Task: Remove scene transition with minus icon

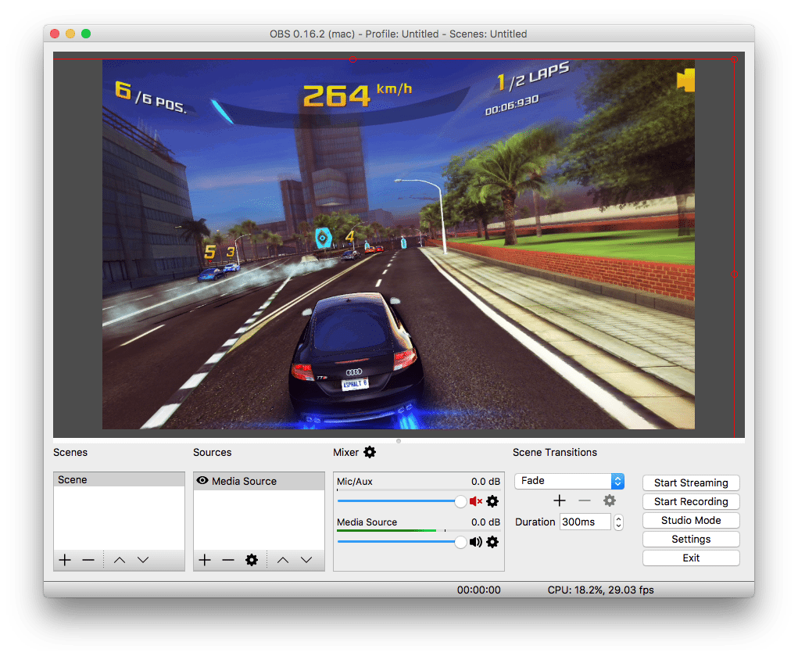Action: point(585,500)
